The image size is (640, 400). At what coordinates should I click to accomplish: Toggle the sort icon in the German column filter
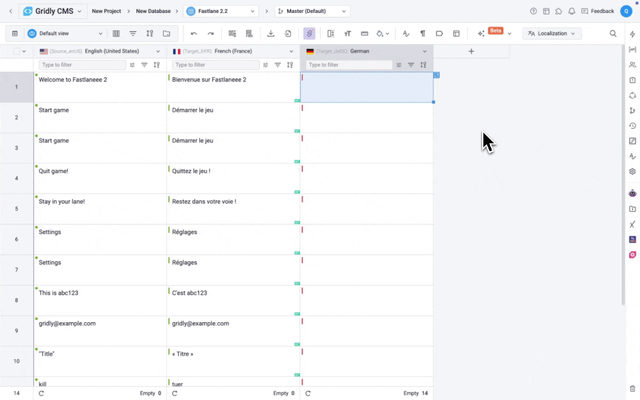tap(423, 65)
